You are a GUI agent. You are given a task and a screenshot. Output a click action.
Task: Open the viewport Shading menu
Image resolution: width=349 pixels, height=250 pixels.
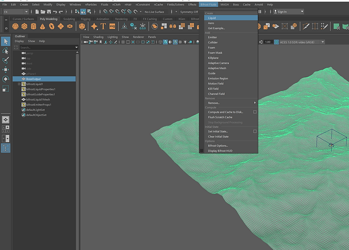[x=98, y=37]
